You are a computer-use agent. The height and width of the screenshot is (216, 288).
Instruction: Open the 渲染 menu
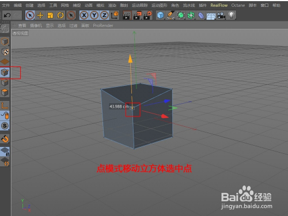coord(112,5)
